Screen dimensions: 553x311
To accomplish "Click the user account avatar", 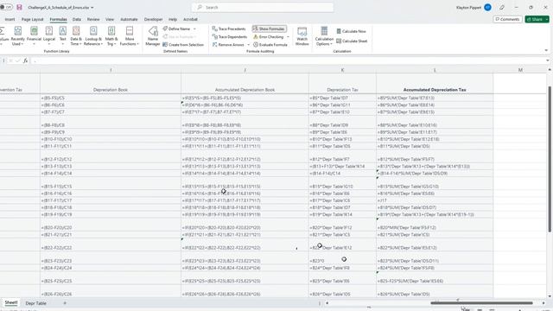I will tap(487, 8).
